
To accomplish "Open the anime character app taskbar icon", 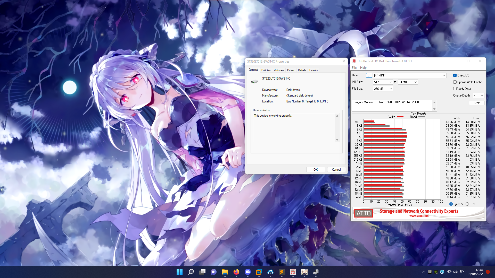I will 304,272.
